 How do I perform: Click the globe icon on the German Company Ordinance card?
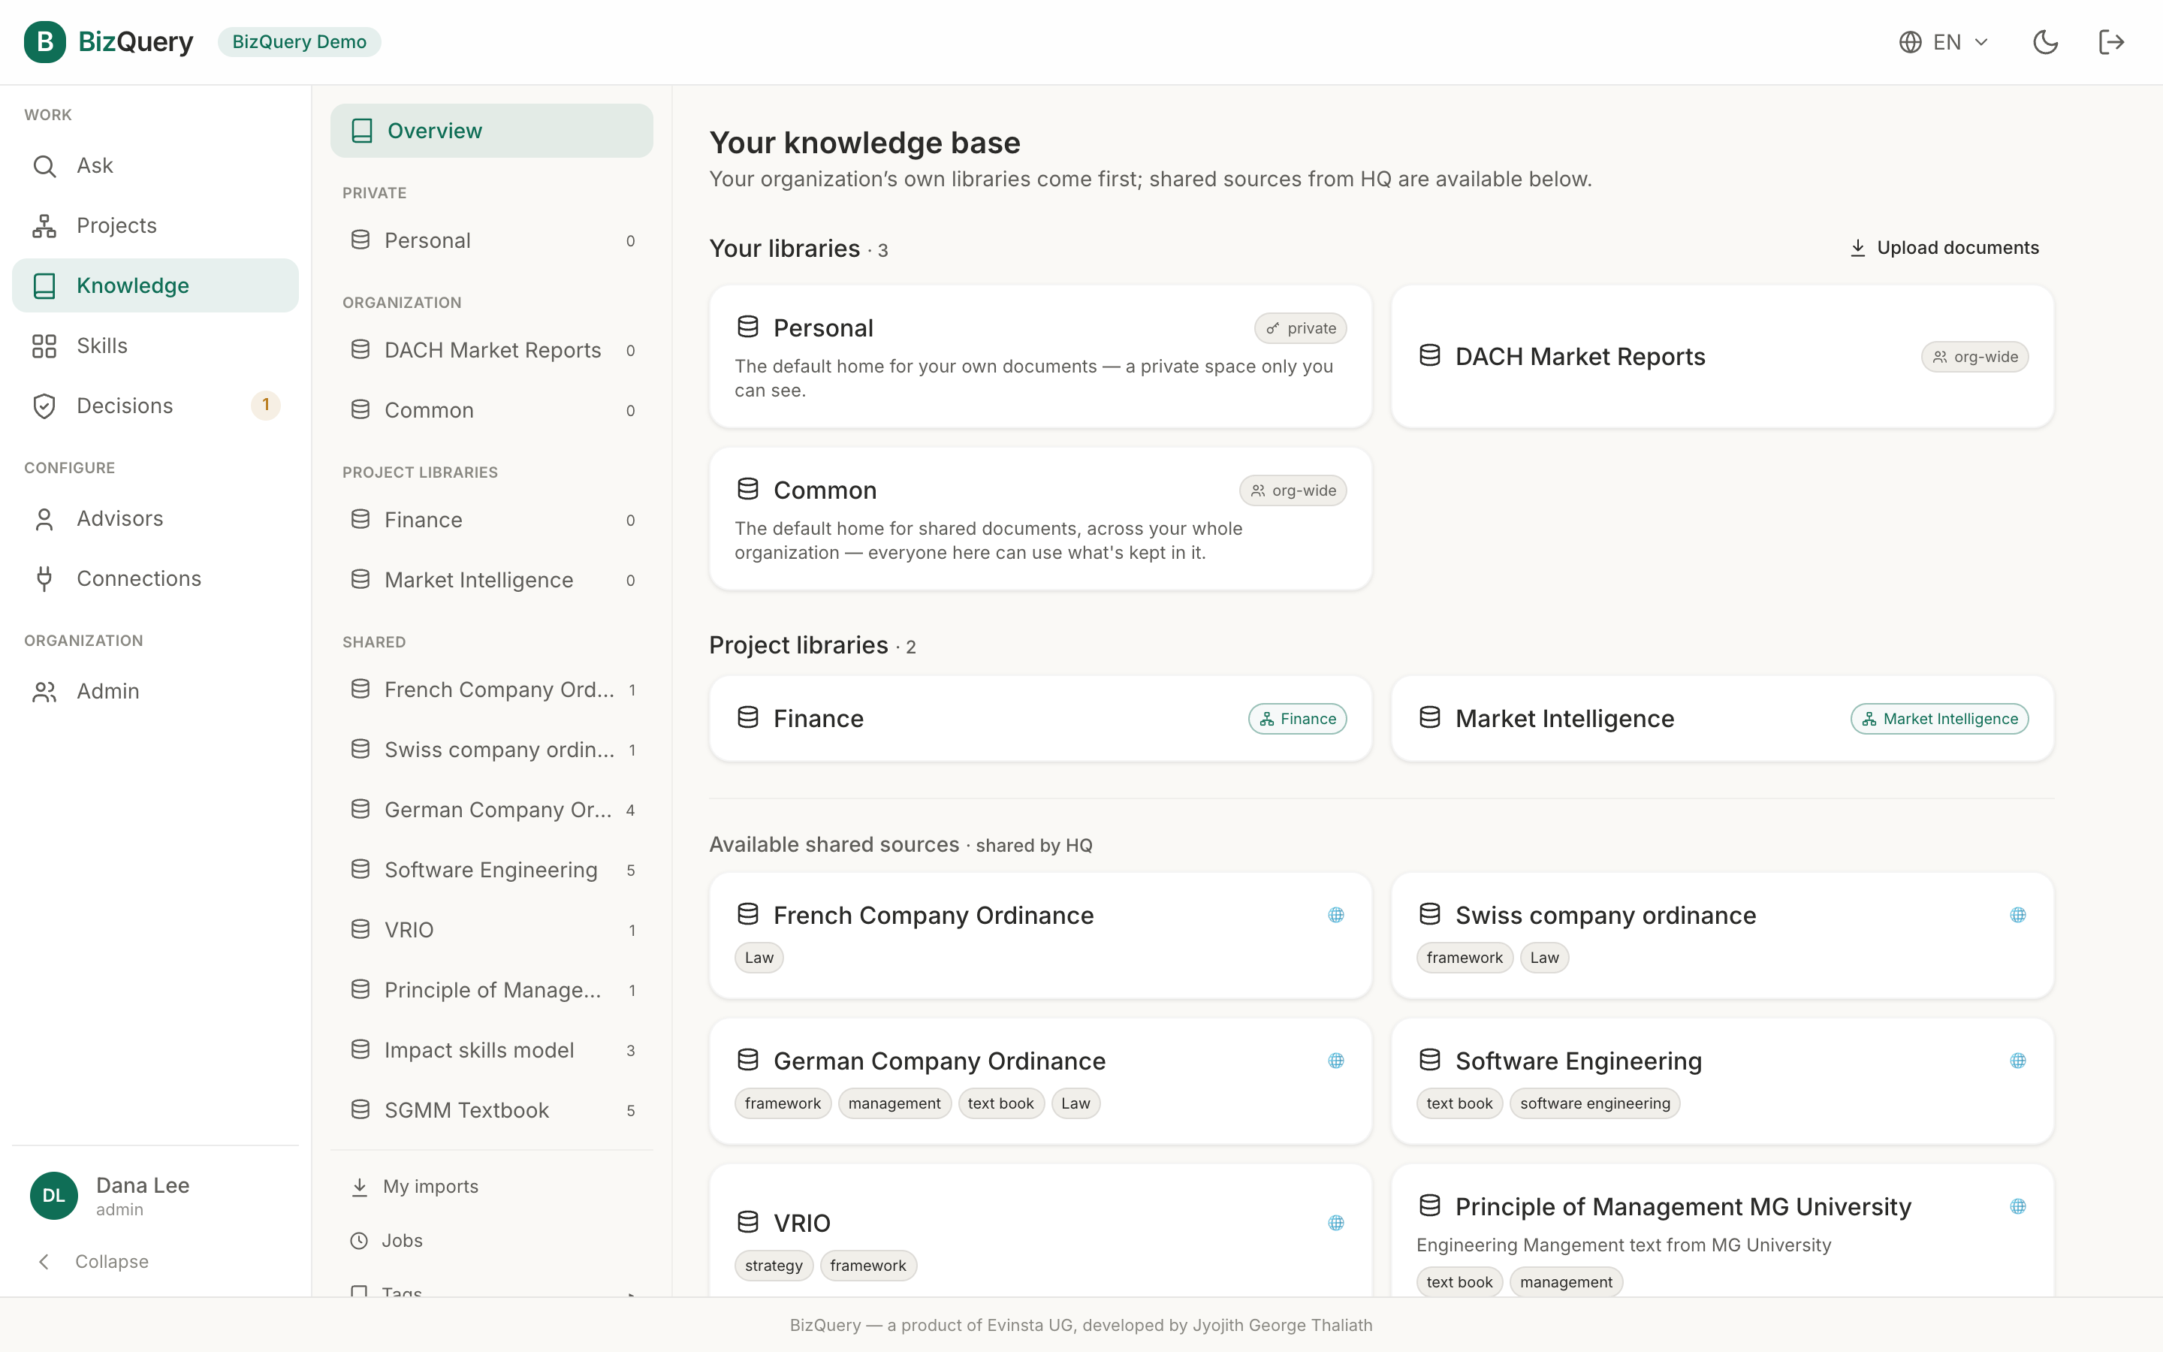tap(1336, 1061)
